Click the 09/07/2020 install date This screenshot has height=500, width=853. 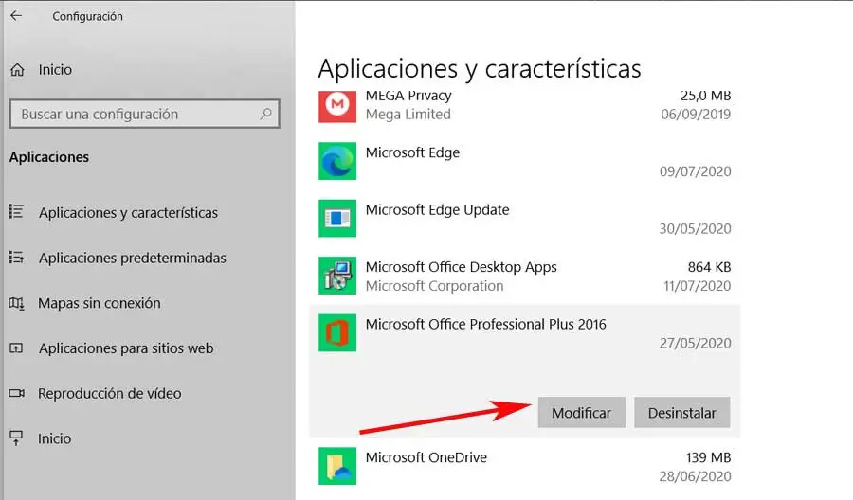(x=696, y=171)
